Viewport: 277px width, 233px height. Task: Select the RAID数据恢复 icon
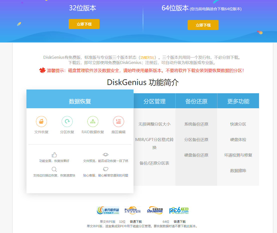[93, 121]
